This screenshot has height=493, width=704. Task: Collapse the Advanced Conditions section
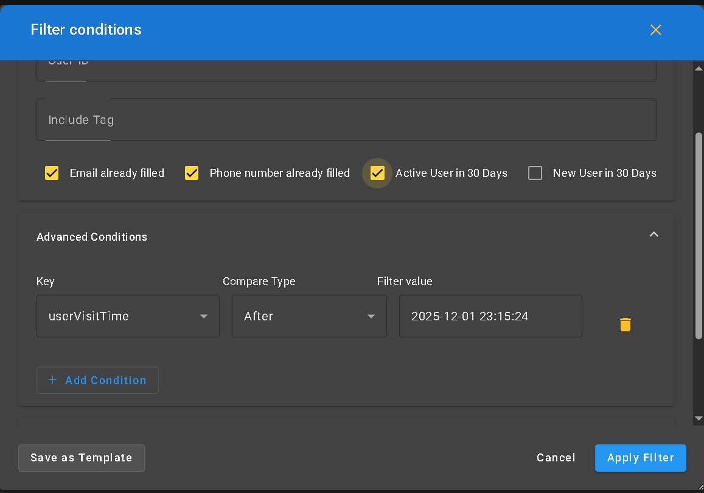[x=653, y=235]
